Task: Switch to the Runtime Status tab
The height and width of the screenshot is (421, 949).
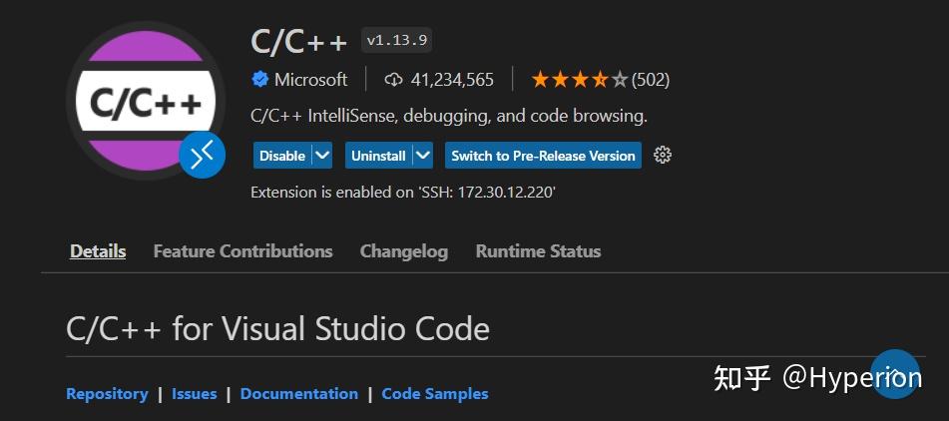Action: click(x=538, y=251)
